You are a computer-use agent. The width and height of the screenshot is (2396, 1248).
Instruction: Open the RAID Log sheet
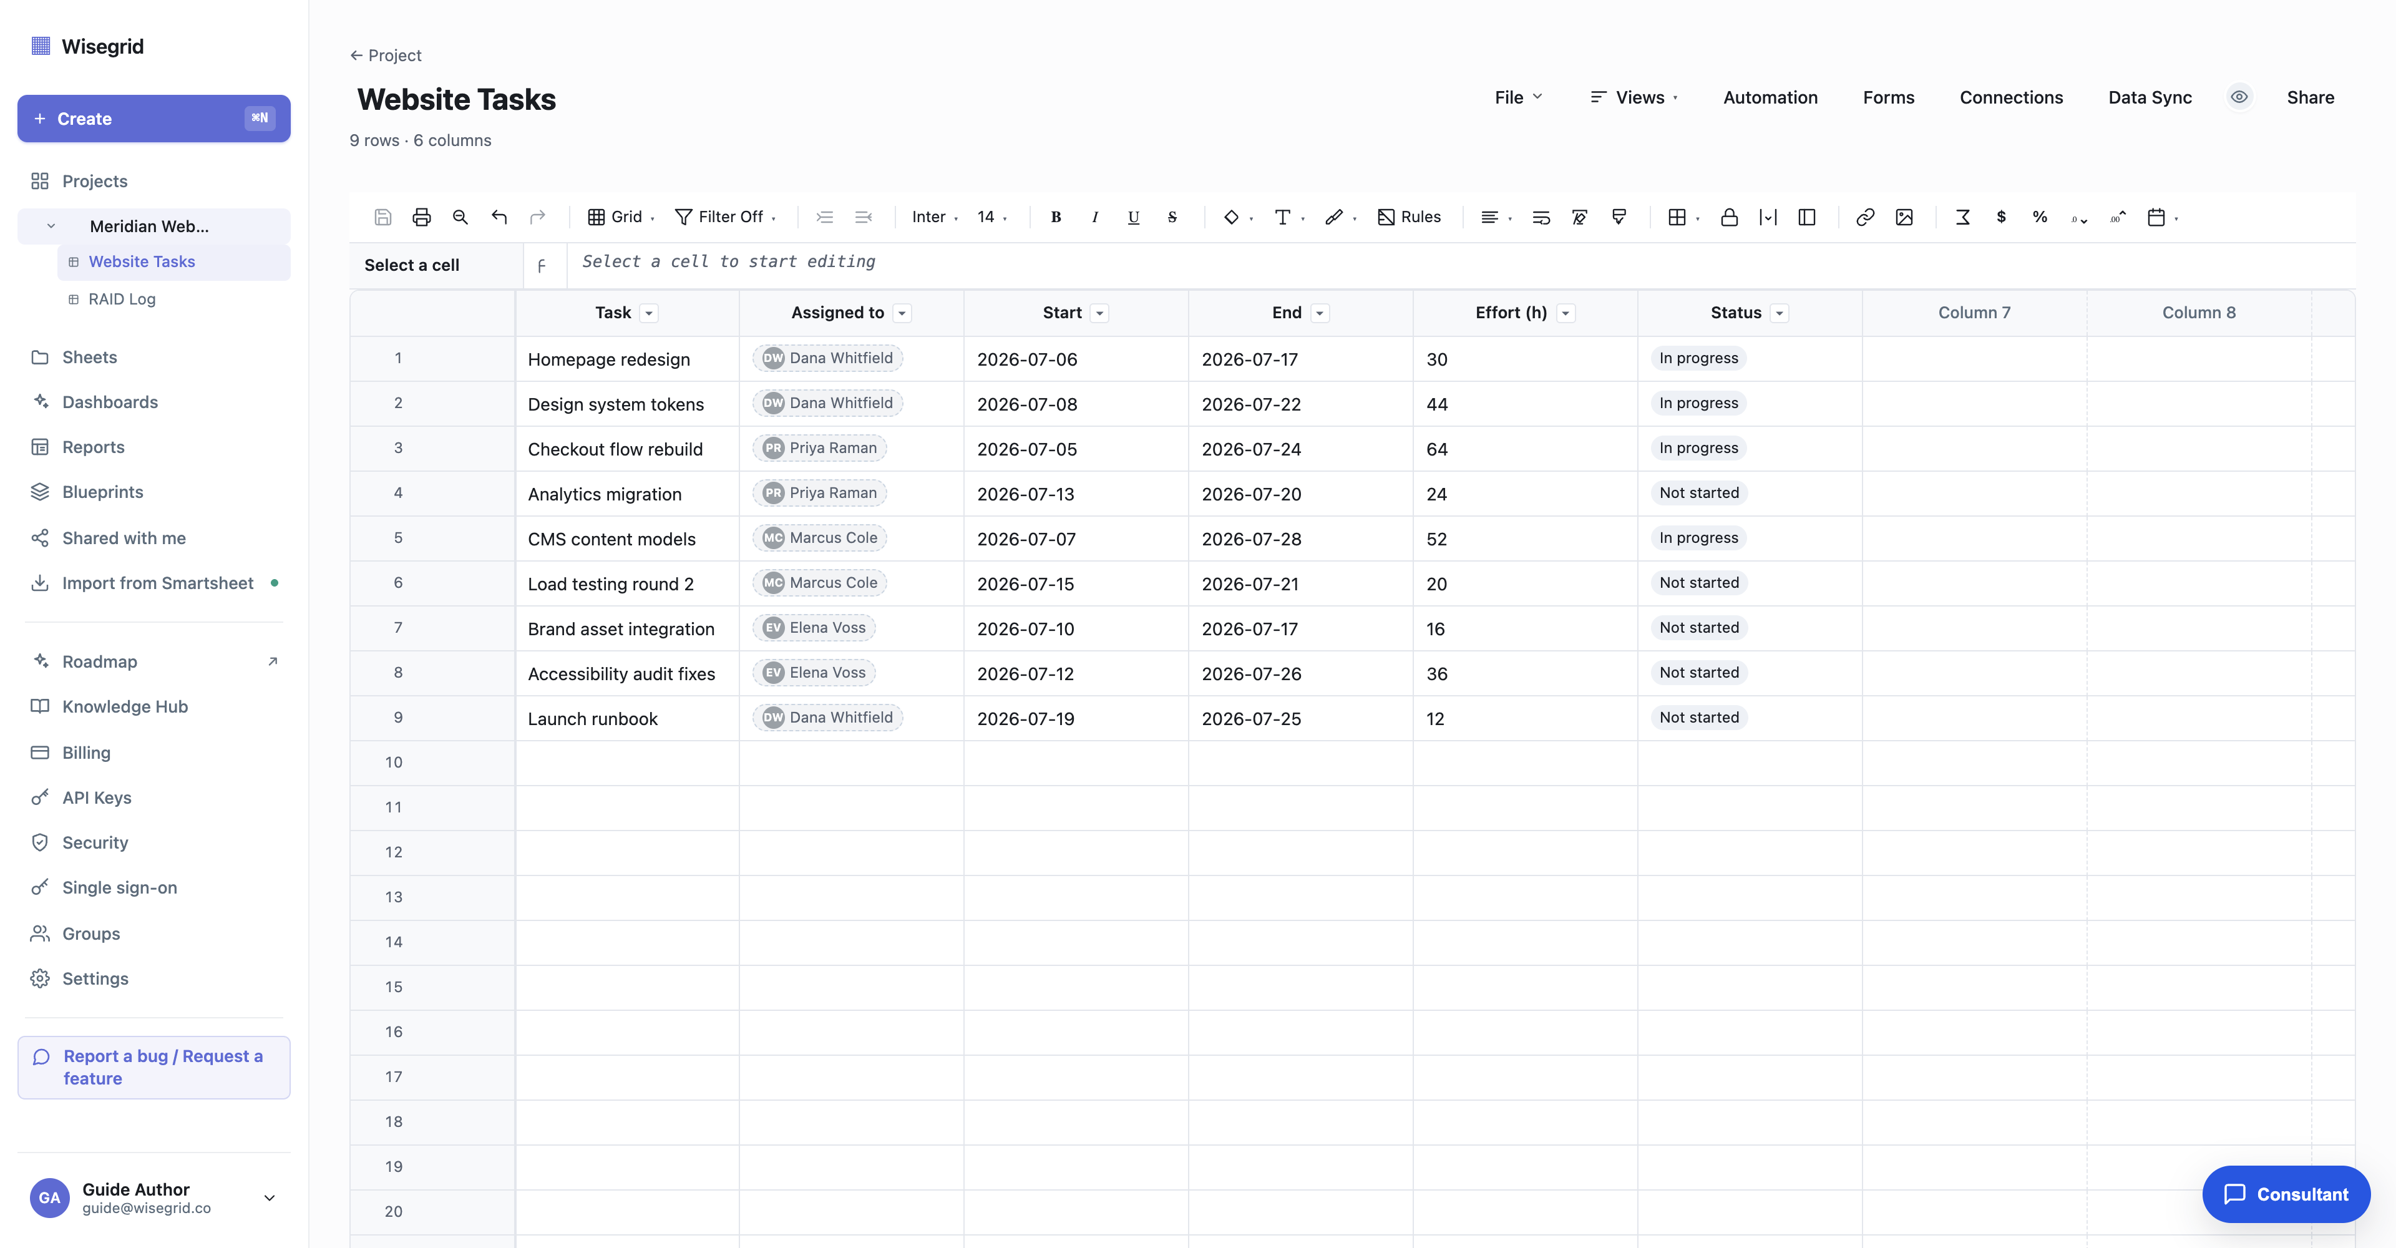point(121,300)
